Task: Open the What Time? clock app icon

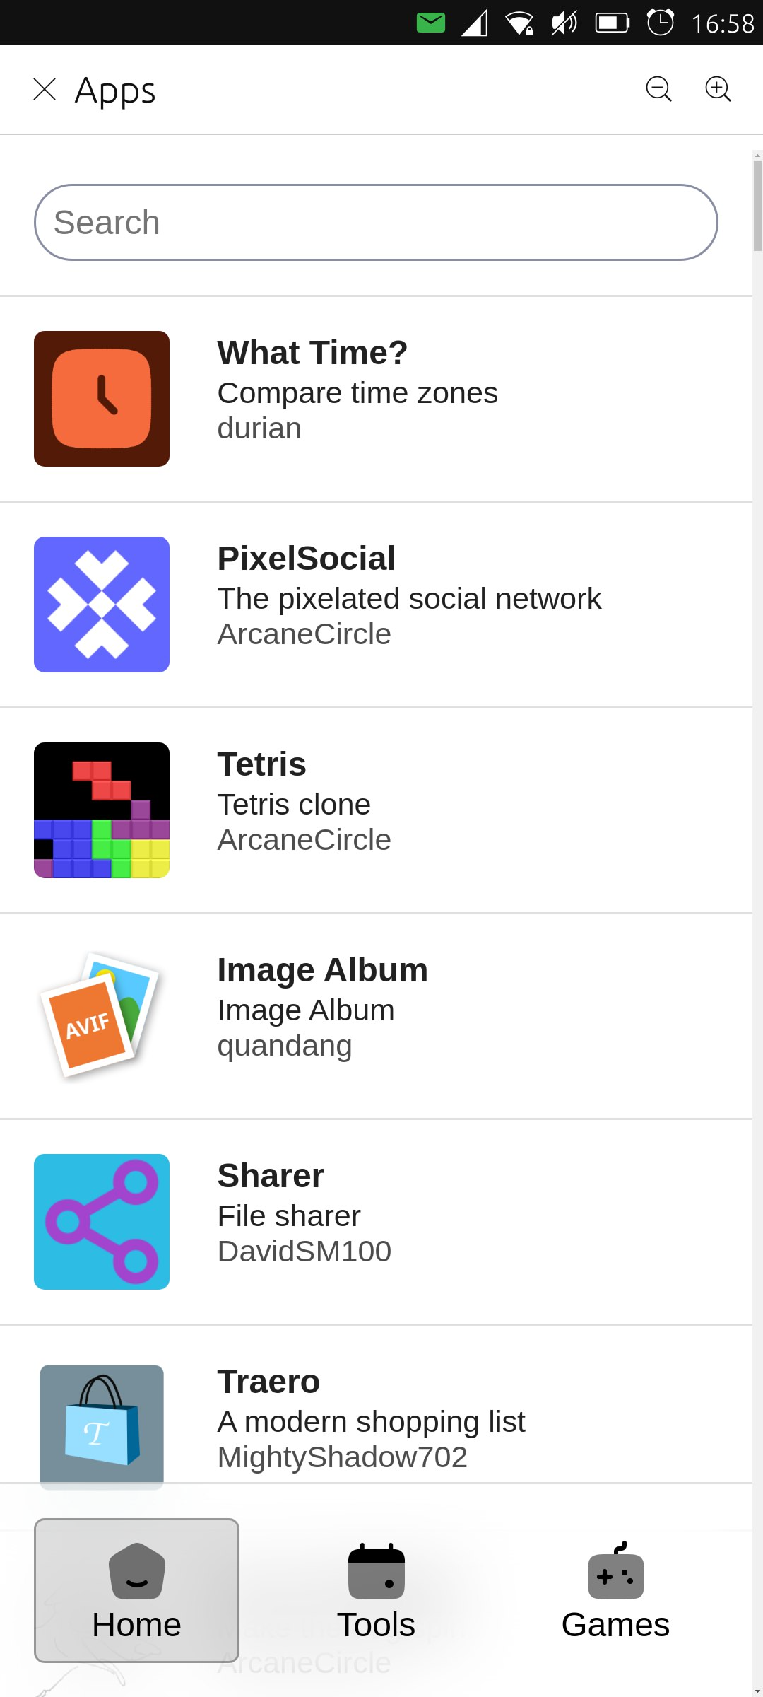Action: click(x=102, y=399)
